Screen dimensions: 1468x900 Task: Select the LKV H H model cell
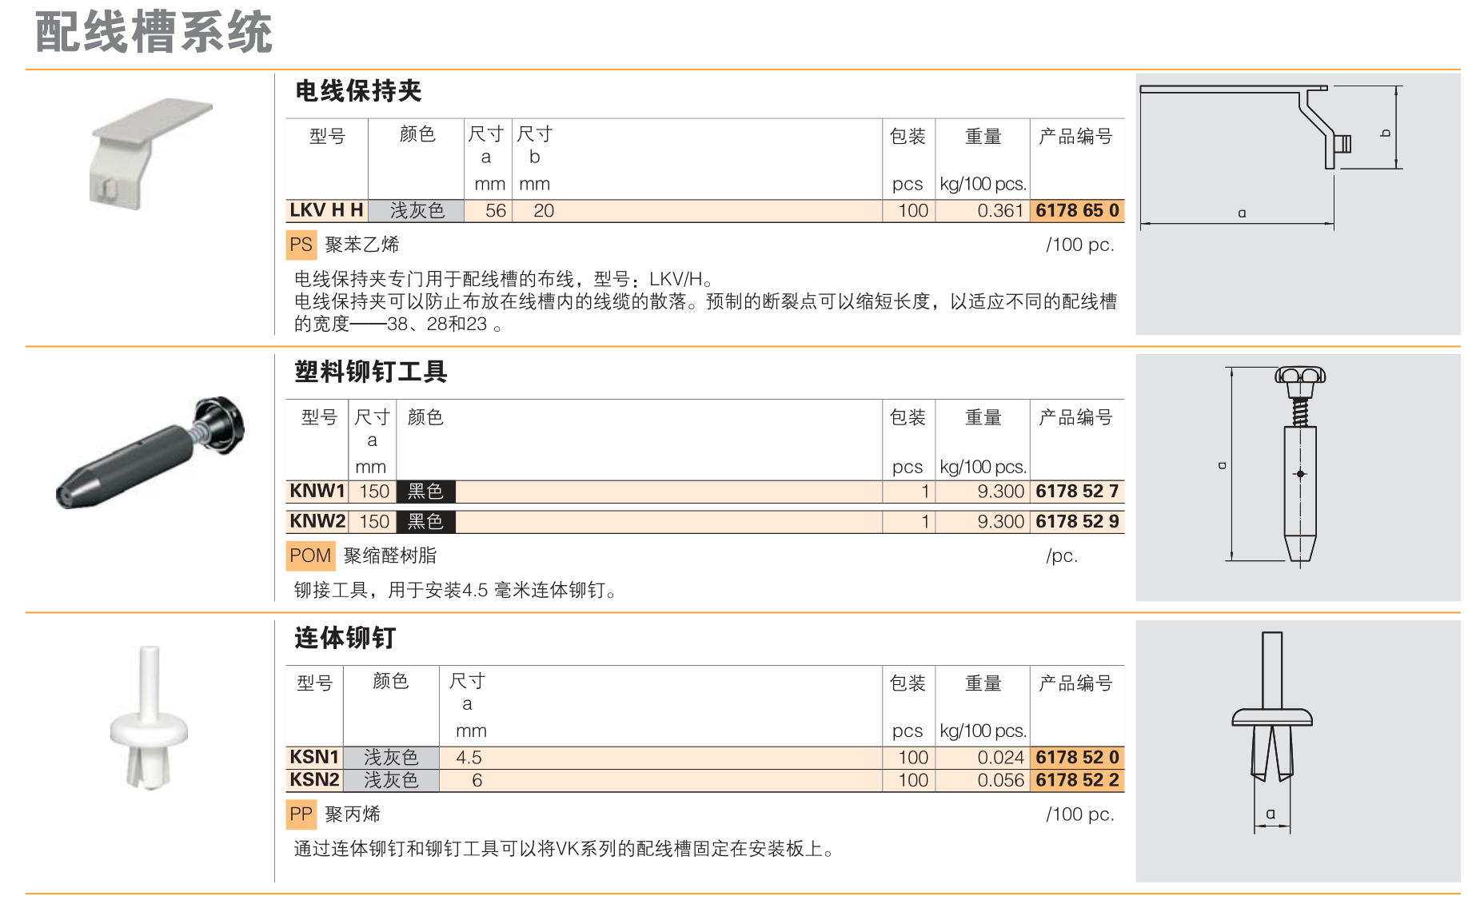coord(326,211)
